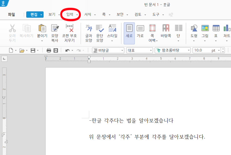The image size is (231, 155).
Task: Expand the save dropdown arrow
Action: tap(38, 51)
